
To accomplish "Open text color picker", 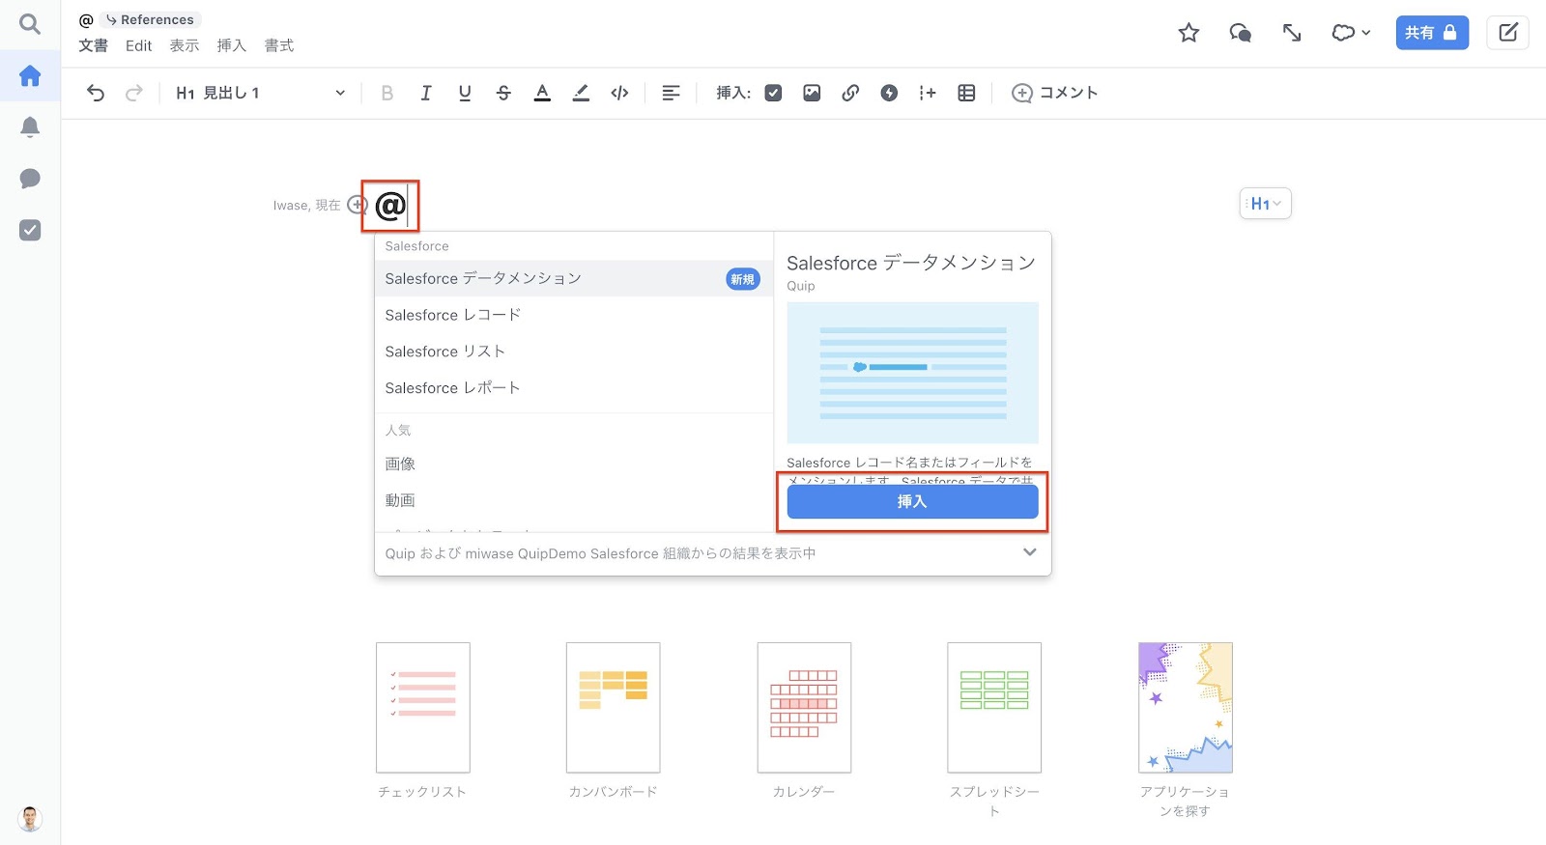I will pyautogui.click(x=542, y=93).
